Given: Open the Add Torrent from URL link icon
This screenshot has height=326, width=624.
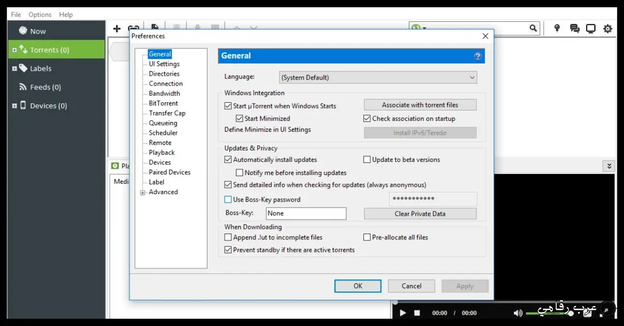Looking at the screenshot, I should pos(134,29).
